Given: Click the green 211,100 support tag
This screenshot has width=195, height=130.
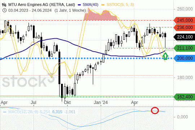Looking at the screenshot, I should point(184,48).
